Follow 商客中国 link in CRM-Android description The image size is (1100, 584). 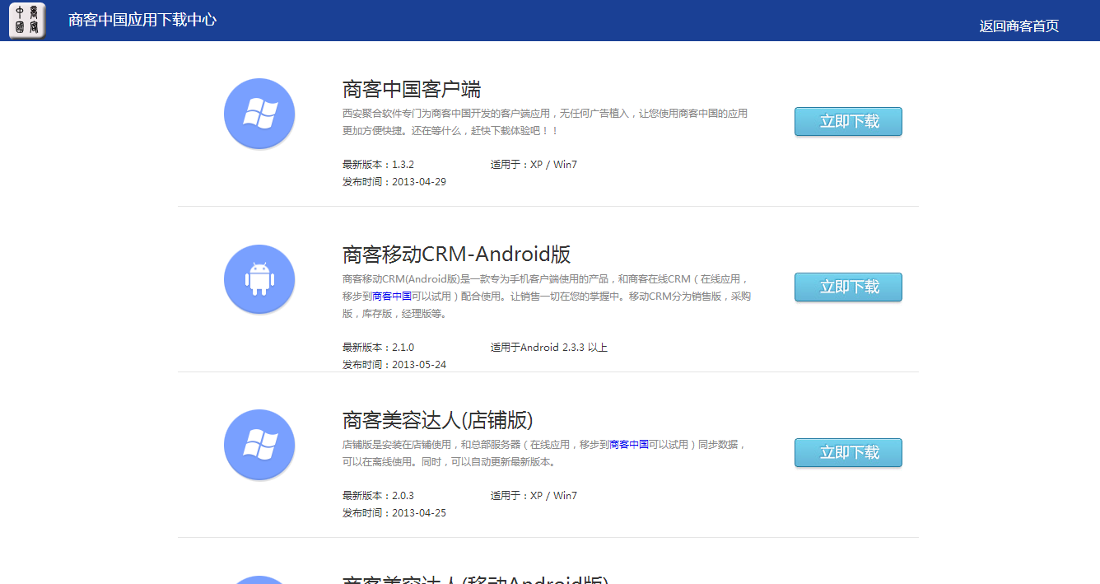coord(392,297)
